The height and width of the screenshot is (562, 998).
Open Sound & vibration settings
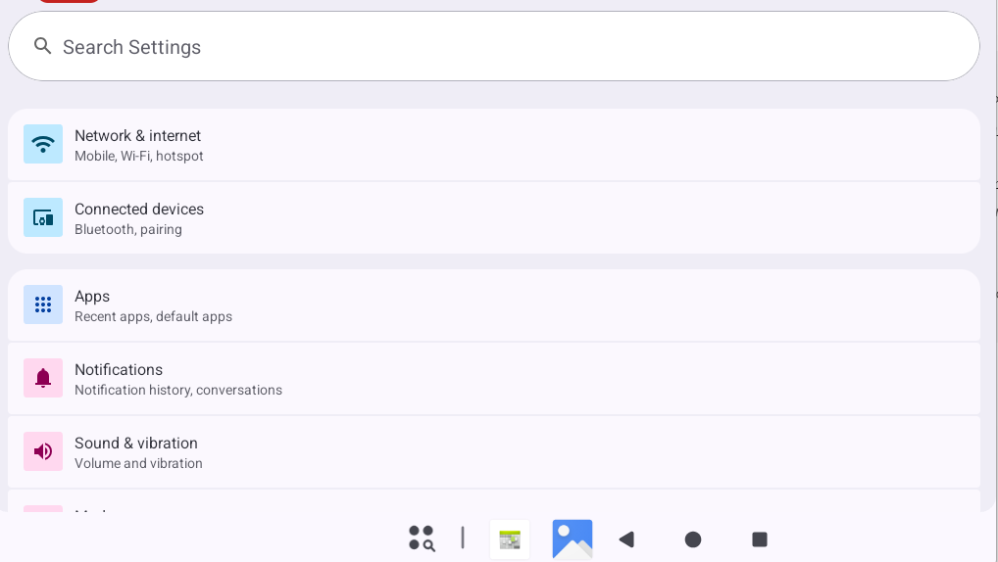pyautogui.click(x=494, y=452)
